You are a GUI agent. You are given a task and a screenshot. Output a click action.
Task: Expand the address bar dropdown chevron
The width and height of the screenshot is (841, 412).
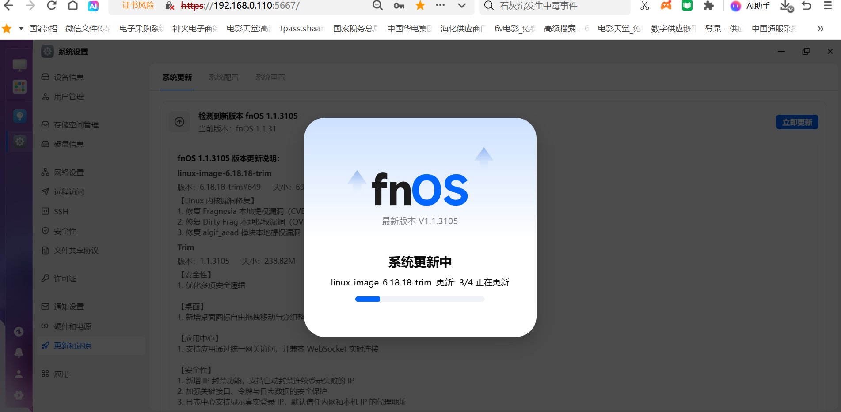tap(462, 6)
